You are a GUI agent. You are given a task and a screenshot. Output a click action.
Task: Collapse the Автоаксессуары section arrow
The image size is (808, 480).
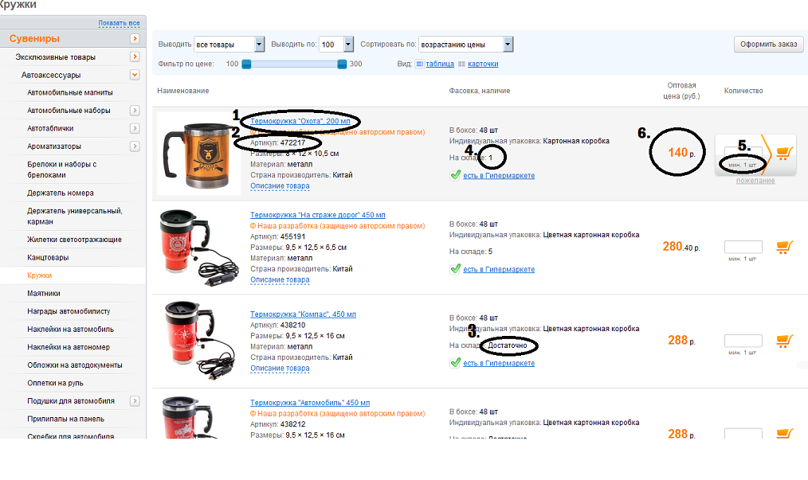point(135,75)
